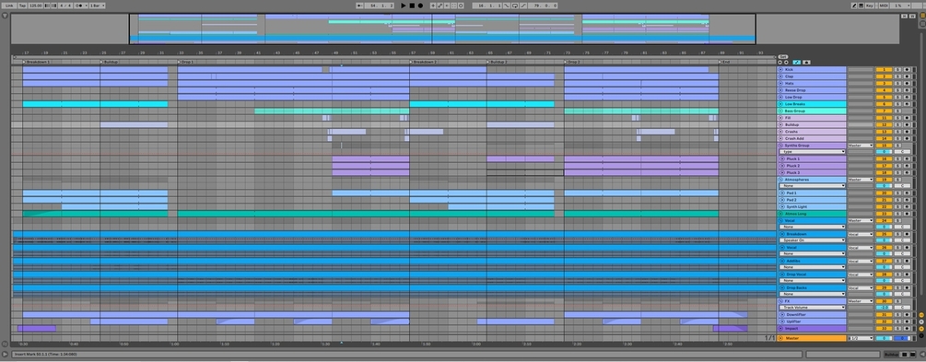The height and width of the screenshot is (362, 926).
Task: Start playback with the Play button
Action: pos(404,6)
